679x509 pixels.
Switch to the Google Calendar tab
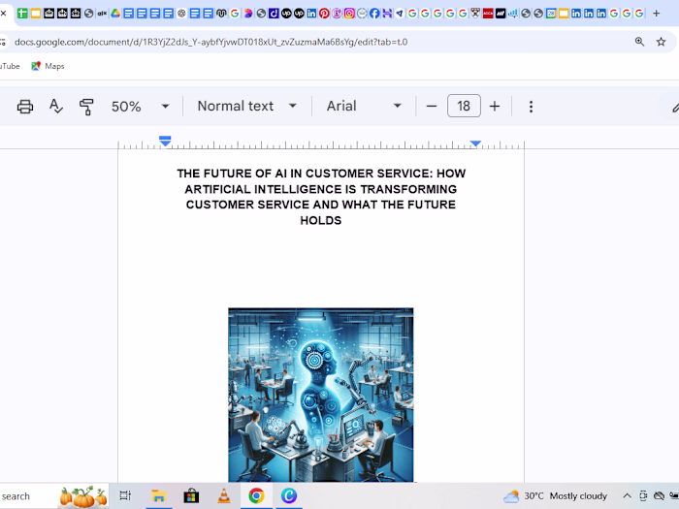(x=551, y=14)
